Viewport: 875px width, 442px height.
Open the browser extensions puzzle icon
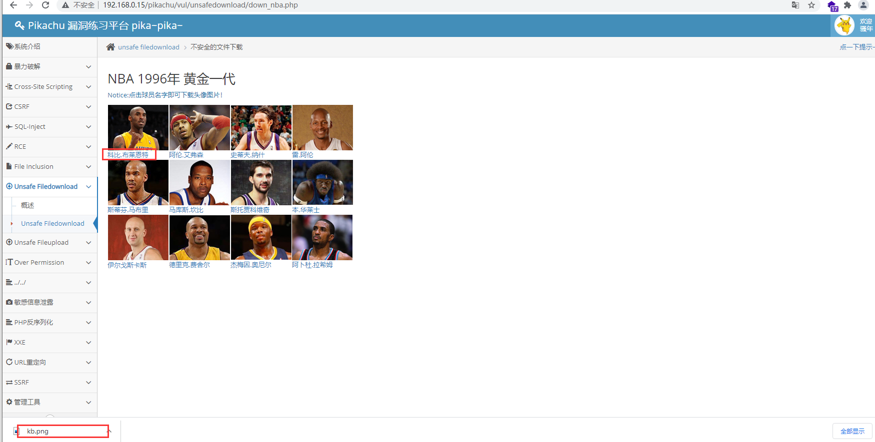coord(847,5)
